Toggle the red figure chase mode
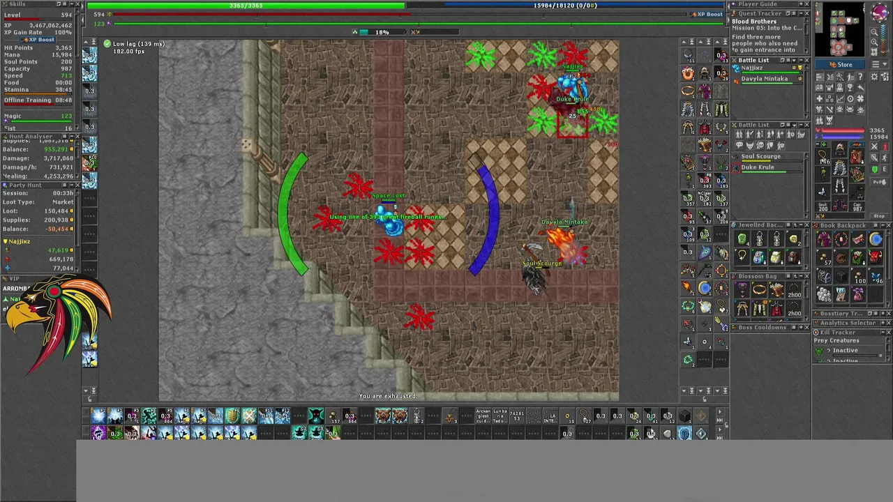This screenshot has width=893, height=502. coord(885,146)
